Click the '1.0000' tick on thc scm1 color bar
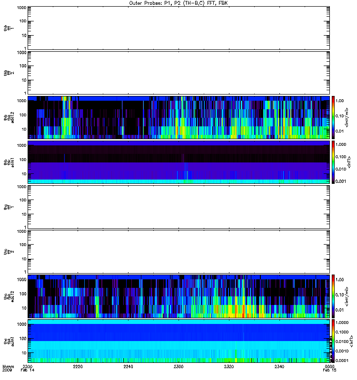The height and width of the screenshot is (380, 357). coord(342,323)
